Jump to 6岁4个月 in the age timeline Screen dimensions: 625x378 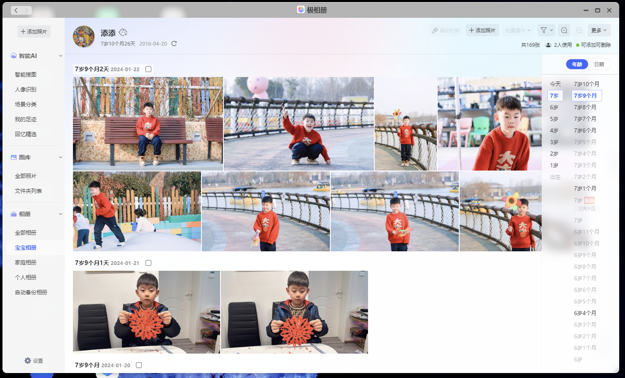[x=585, y=313]
